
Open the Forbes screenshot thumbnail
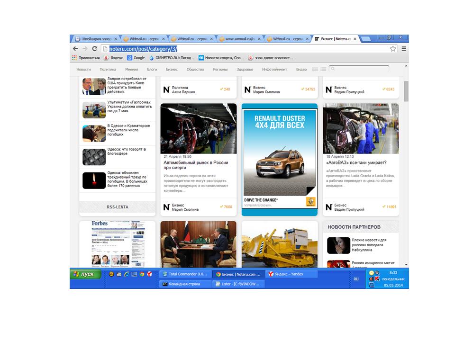tap(117, 244)
